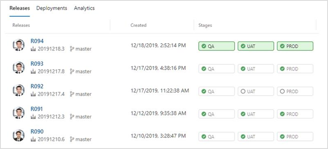This screenshot has height=149, width=328.
Task: Click build icon beside 20191212.3
Action: [33, 117]
